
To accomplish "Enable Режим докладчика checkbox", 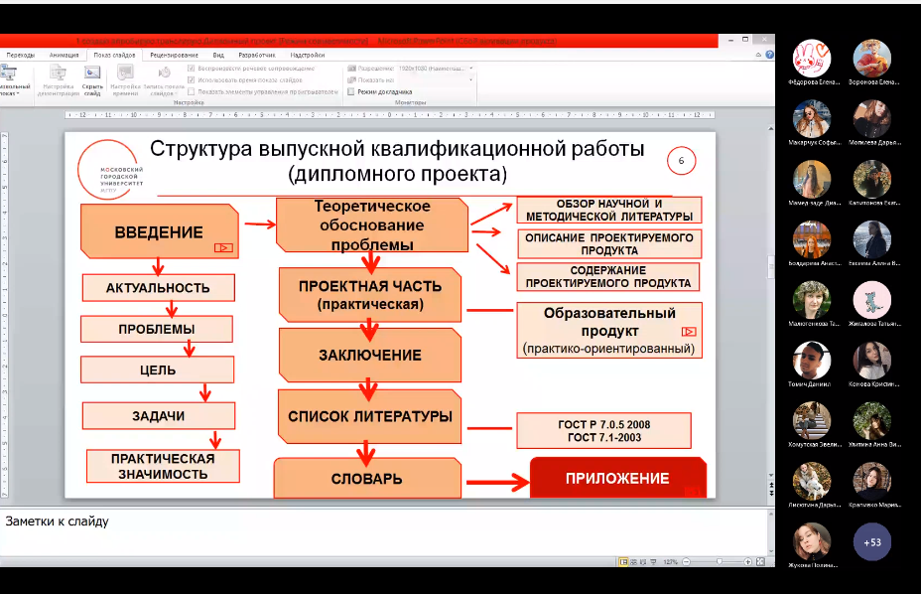I will click(350, 91).
